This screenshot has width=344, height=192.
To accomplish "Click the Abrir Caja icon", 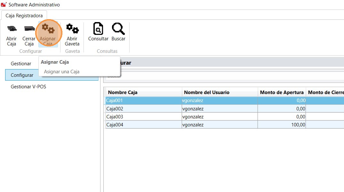I will point(12,29).
